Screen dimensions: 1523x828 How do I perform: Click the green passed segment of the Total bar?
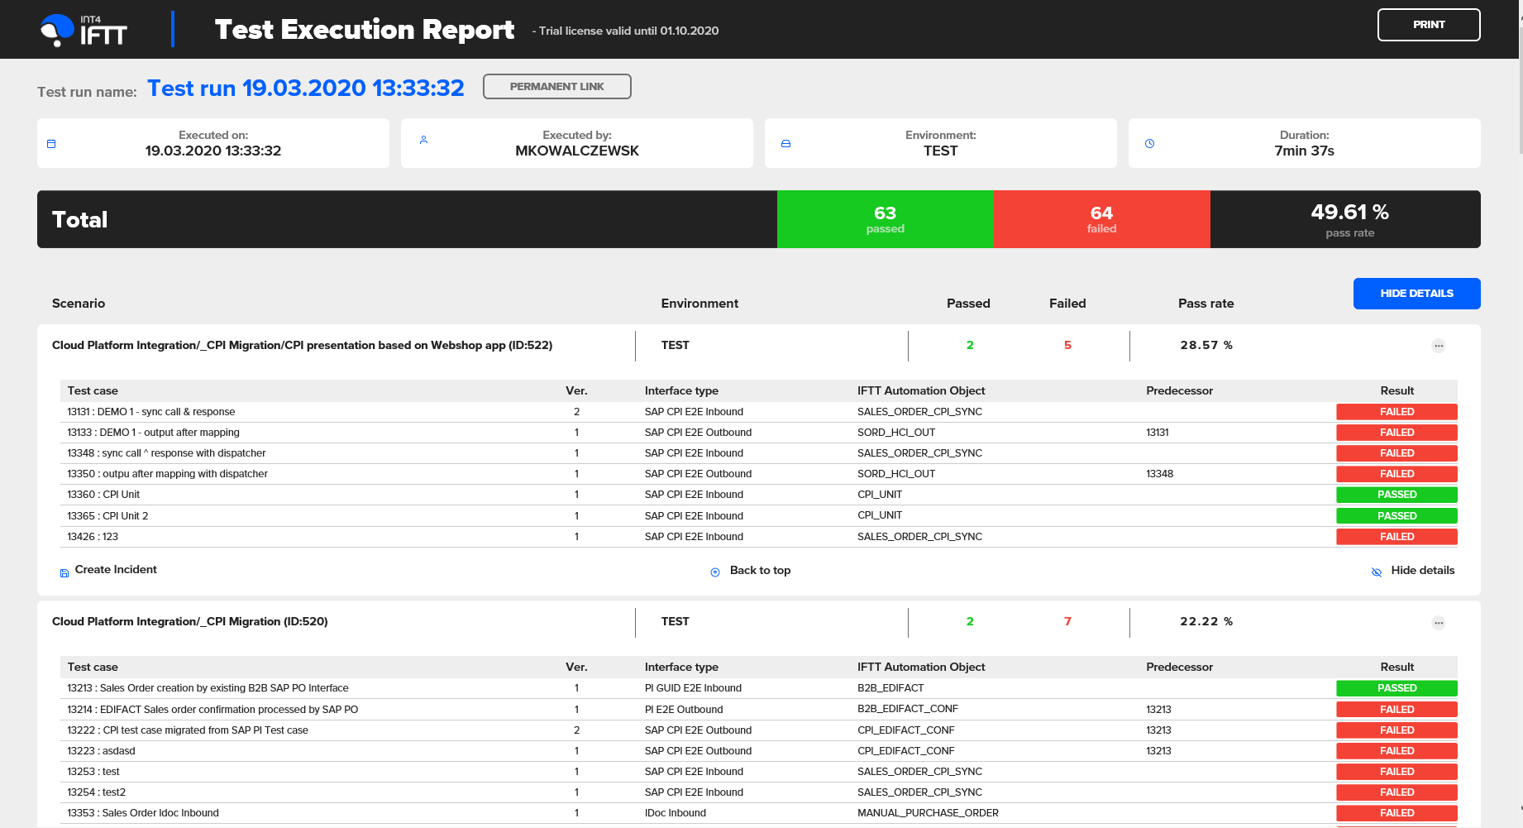tap(885, 219)
